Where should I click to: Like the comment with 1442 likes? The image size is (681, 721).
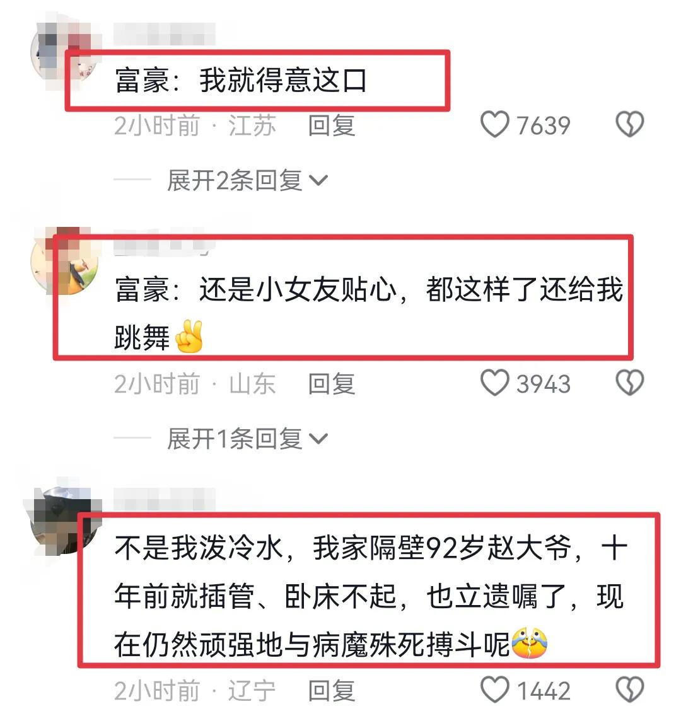[495, 689]
